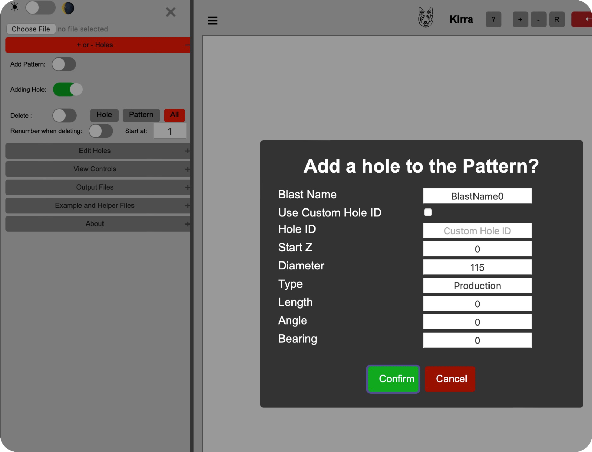Toggle Renumber when deleting
The width and height of the screenshot is (592, 452).
pyautogui.click(x=101, y=131)
